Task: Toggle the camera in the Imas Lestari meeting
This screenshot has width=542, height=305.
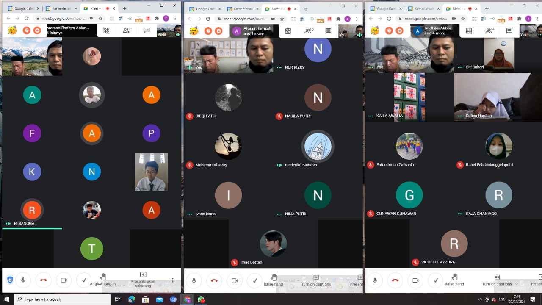Action: pyautogui.click(x=234, y=280)
